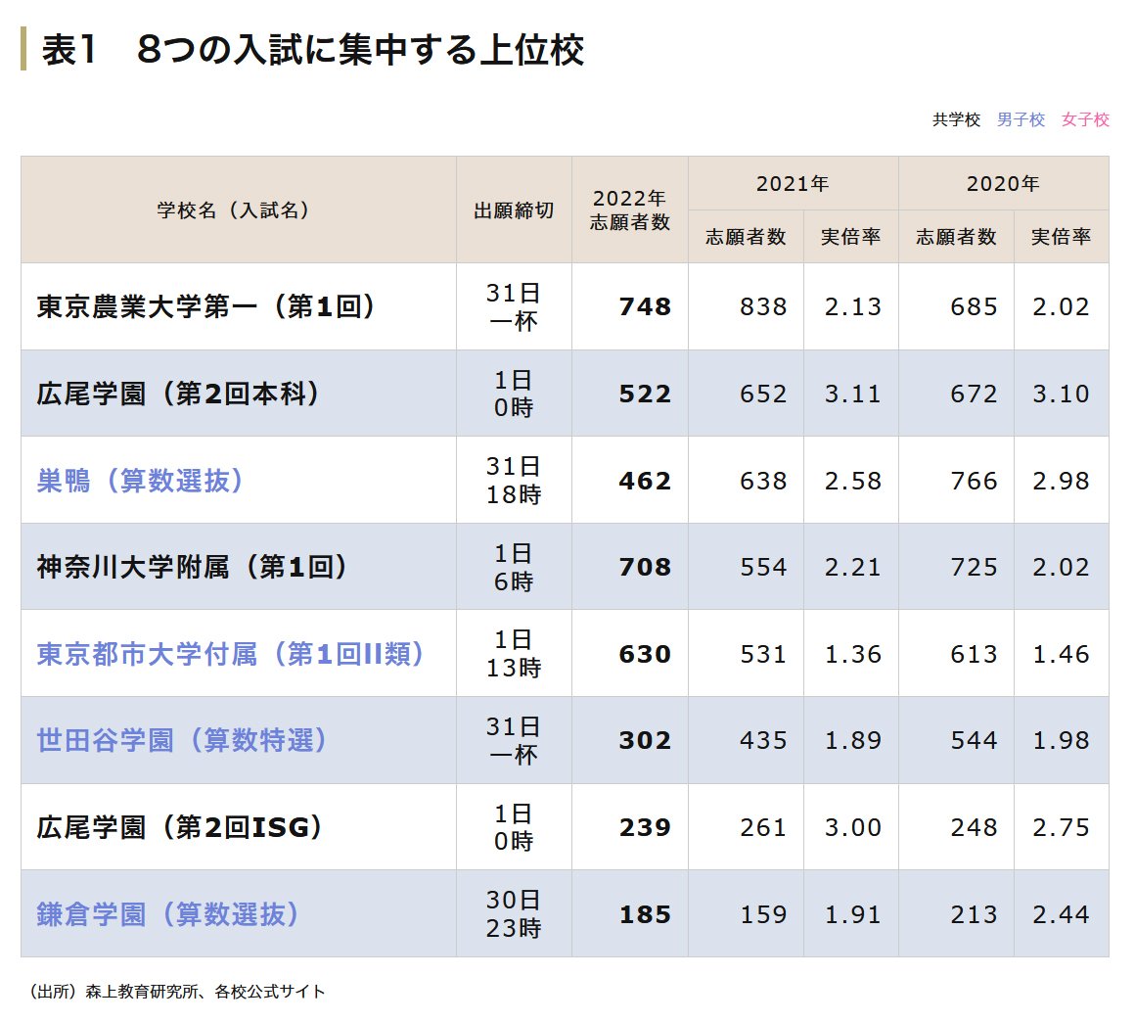This screenshot has height=1022, width=1135.
Task: Select the 2020年 header cell
Action: (1003, 183)
